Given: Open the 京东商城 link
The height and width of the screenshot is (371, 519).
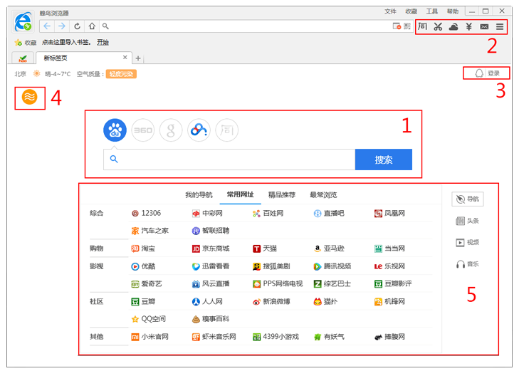Looking at the screenshot, I should [211, 249].
